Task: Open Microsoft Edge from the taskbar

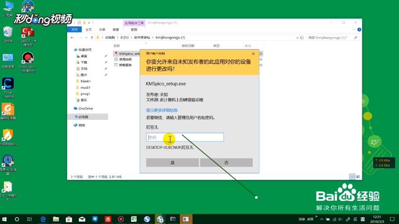Action: coord(43,219)
